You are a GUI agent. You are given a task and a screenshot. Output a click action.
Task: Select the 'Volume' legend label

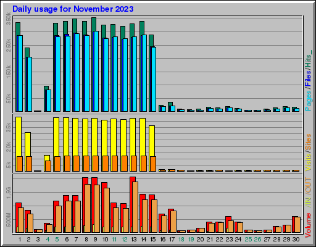(x=308, y=225)
